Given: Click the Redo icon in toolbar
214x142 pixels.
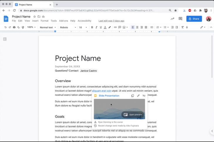Looking at the screenshot, I should [x=10, y=27].
